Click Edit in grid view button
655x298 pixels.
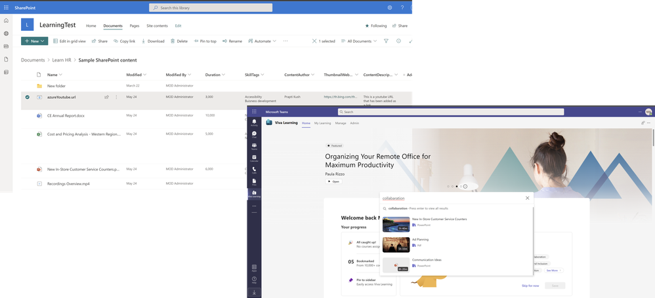coord(70,41)
